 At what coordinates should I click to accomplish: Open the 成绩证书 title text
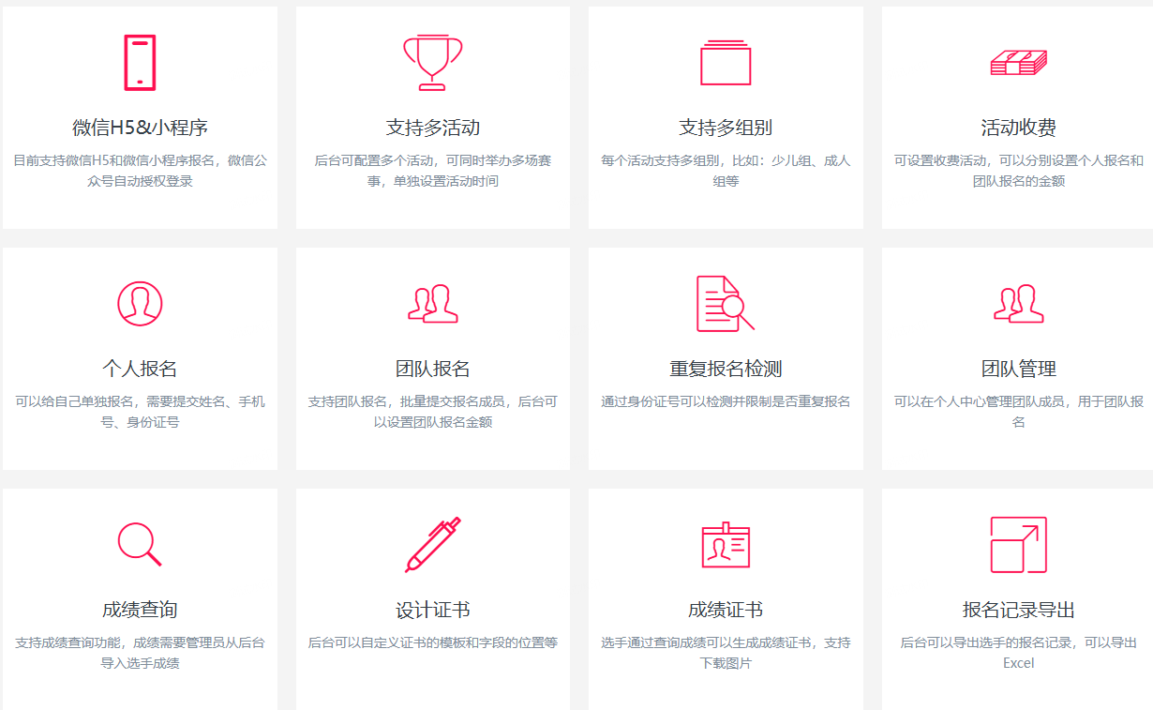tap(726, 610)
